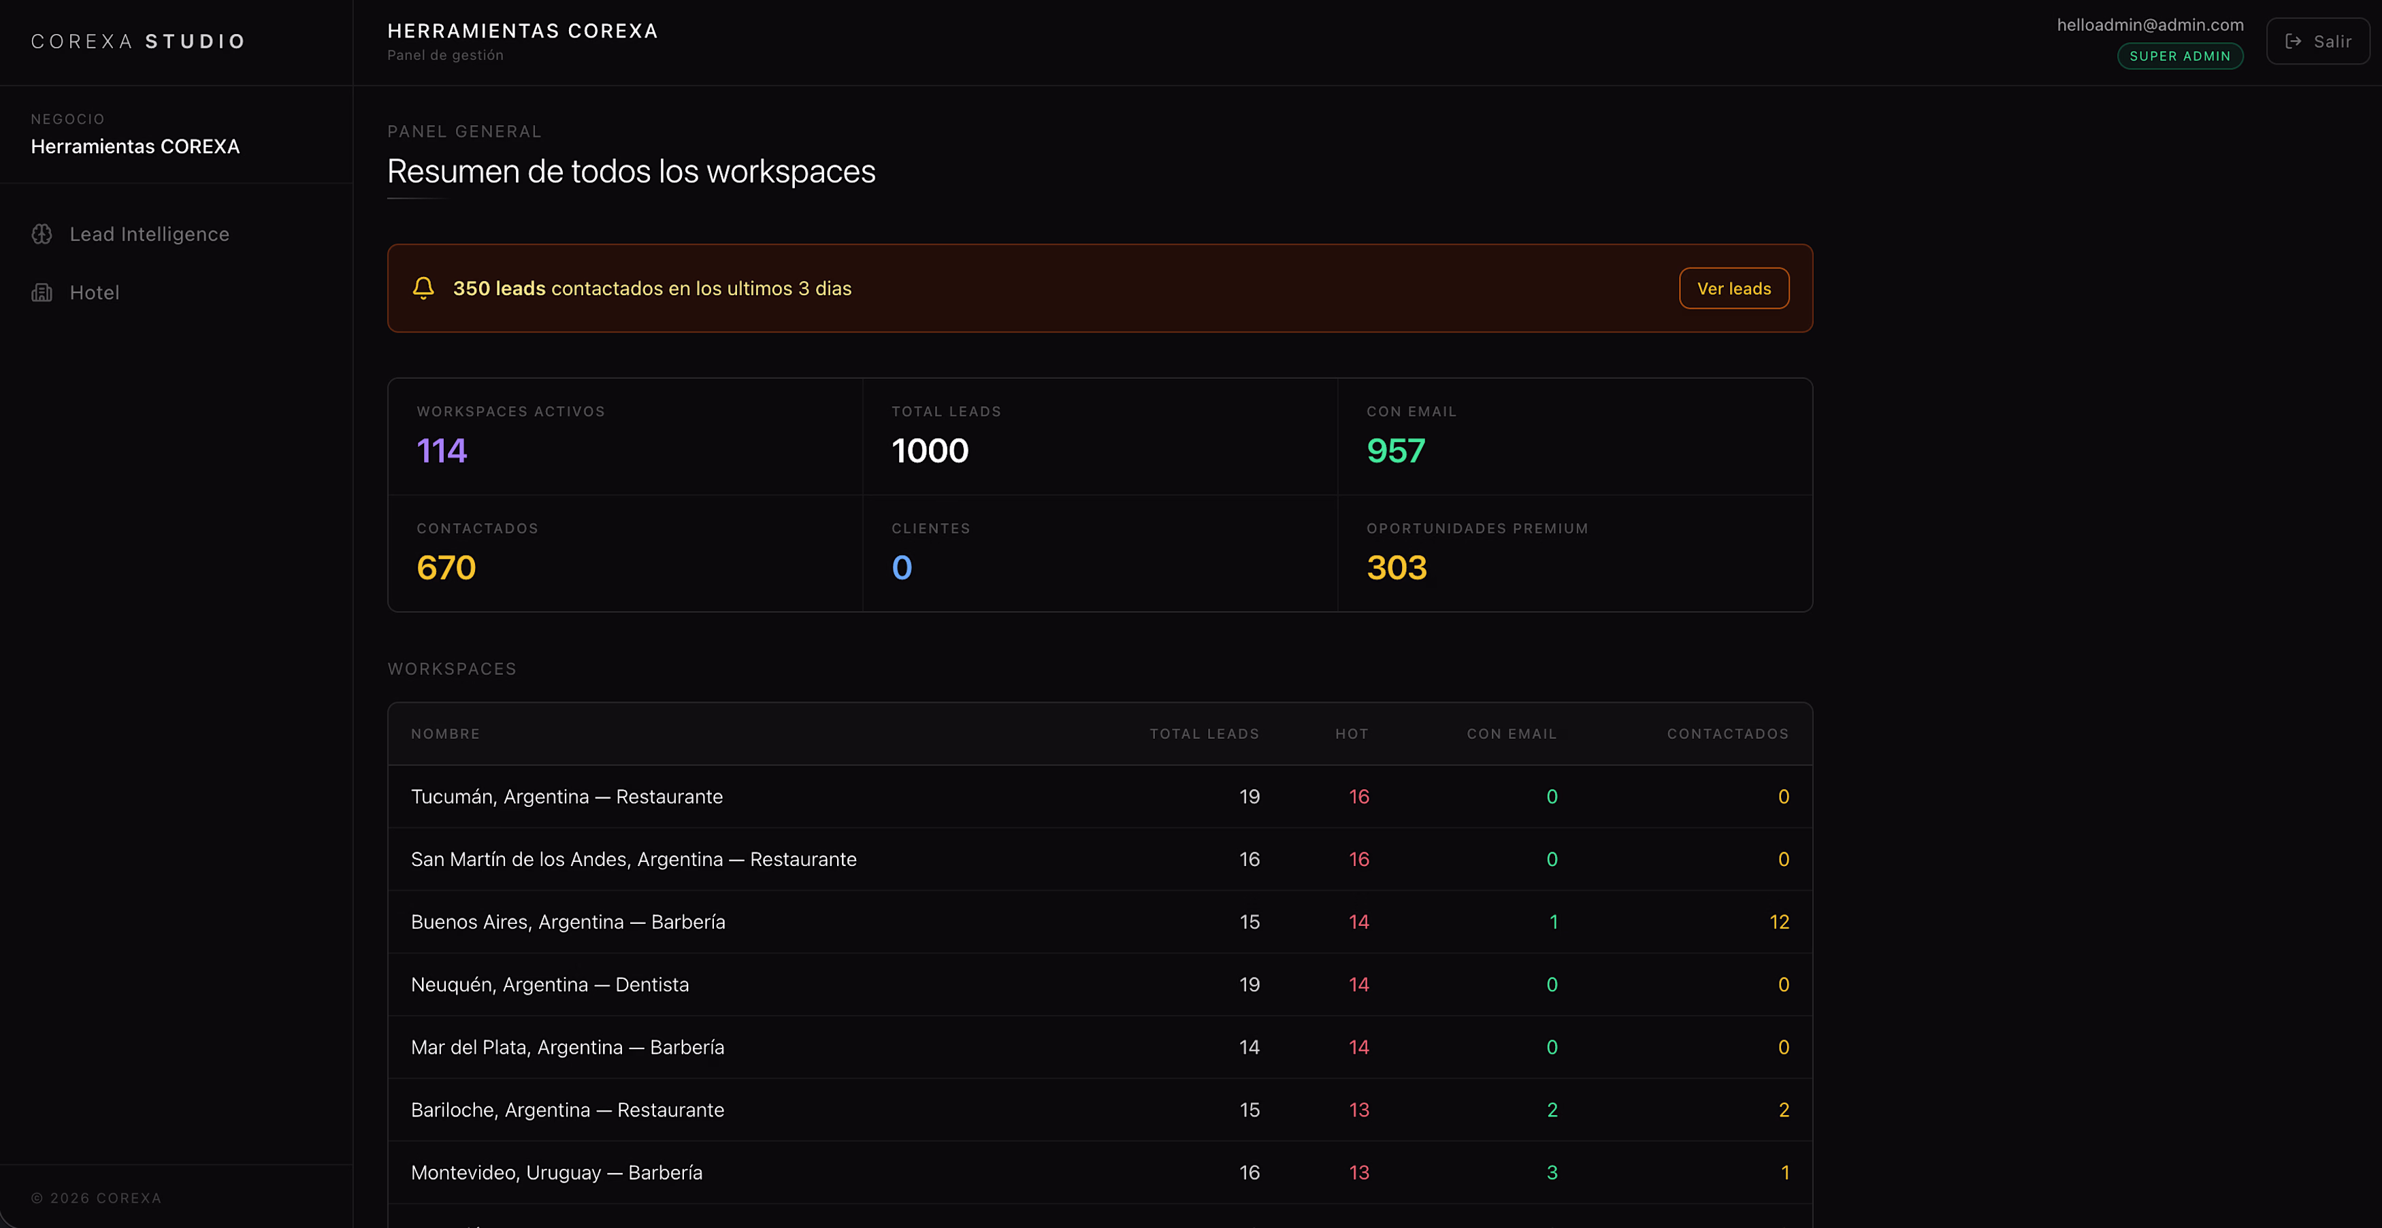Click the Oportunidades Premium 303 card
The height and width of the screenshot is (1228, 2382).
(1573, 553)
